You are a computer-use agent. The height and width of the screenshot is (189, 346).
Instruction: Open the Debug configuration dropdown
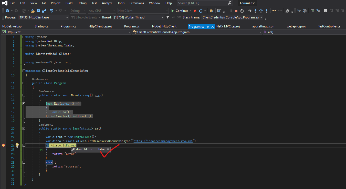(78, 11)
